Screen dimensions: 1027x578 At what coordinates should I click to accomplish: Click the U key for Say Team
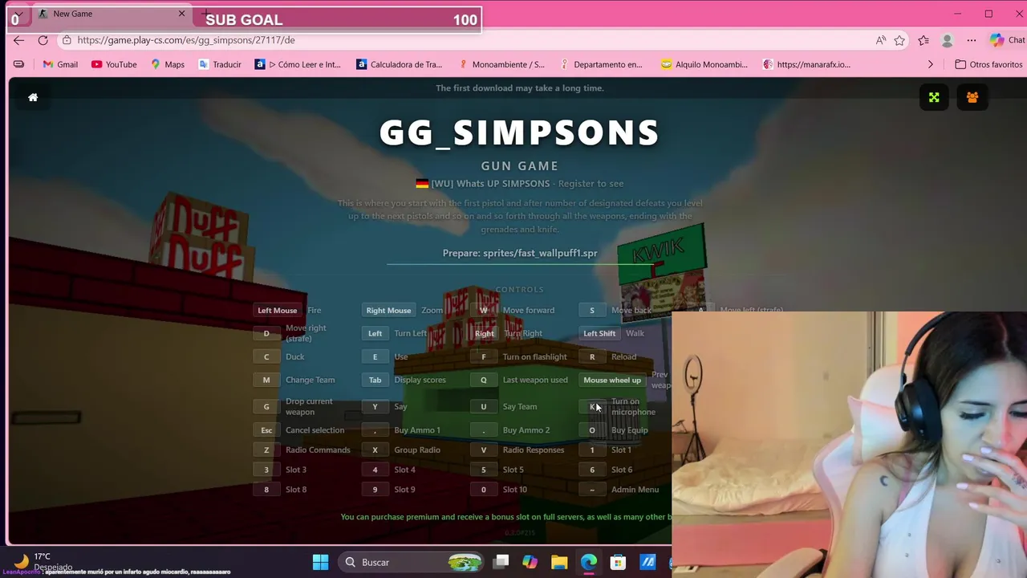coord(483,407)
